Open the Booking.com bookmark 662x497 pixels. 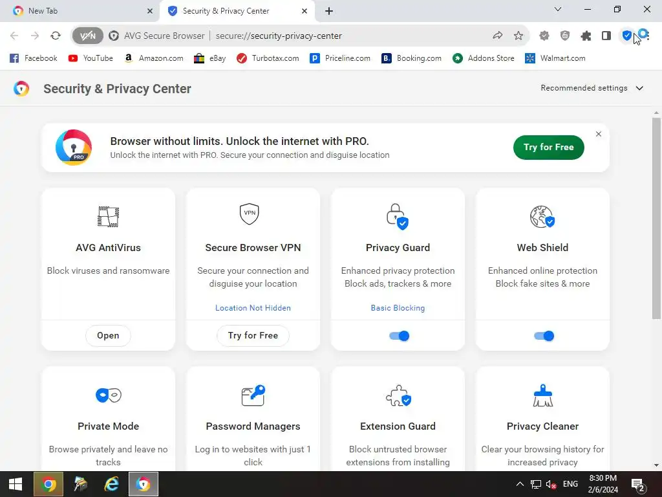click(x=412, y=58)
